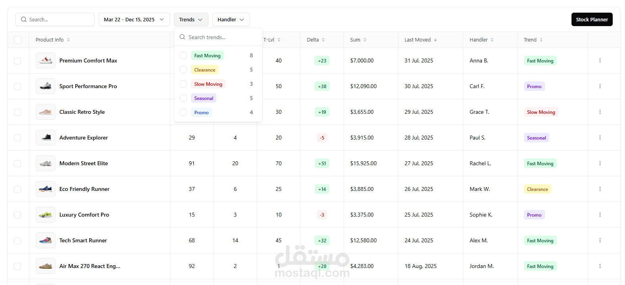Click the Stock Planner button

coord(592,19)
